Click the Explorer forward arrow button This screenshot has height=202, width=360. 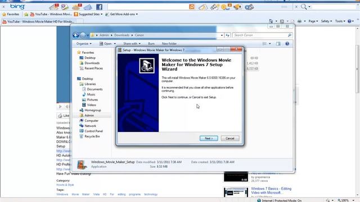pos(83,35)
